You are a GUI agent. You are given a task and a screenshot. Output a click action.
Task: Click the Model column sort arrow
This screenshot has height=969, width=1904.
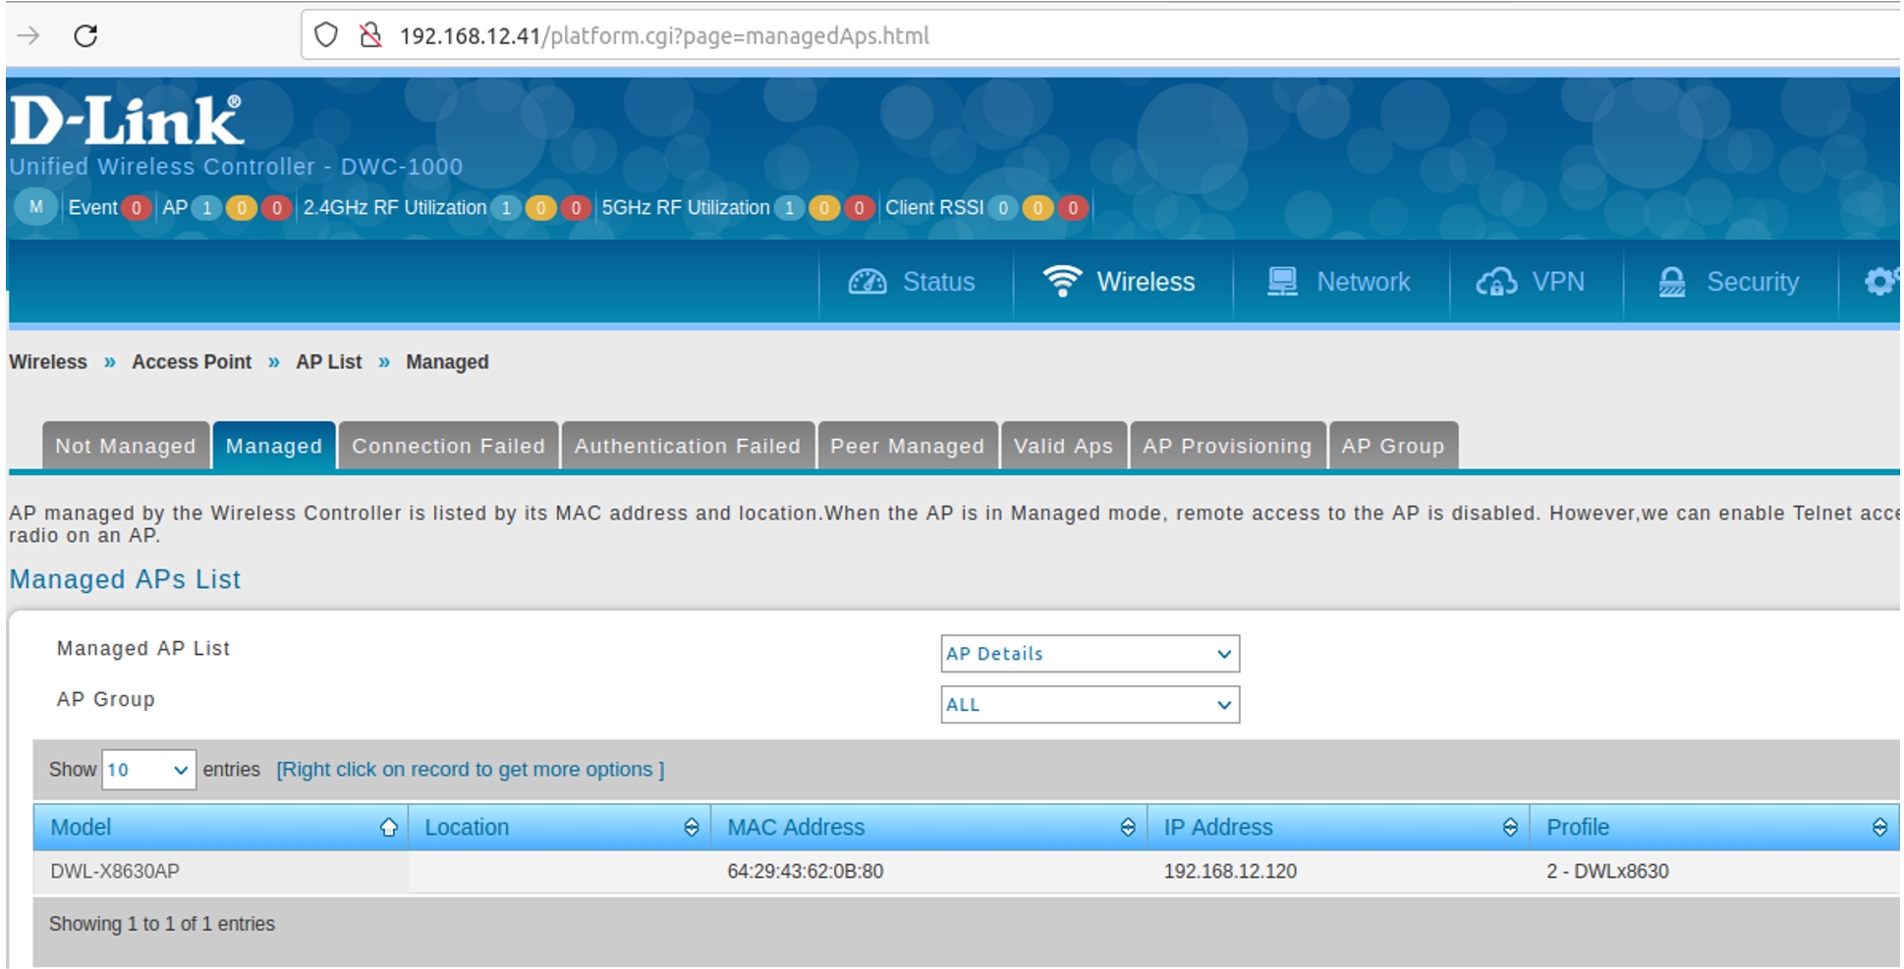389,828
